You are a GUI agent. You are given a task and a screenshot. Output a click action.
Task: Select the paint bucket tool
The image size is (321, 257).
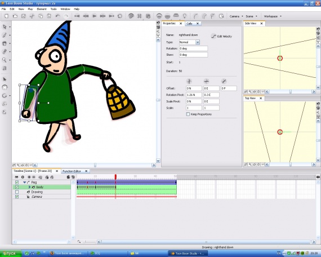point(5,43)
